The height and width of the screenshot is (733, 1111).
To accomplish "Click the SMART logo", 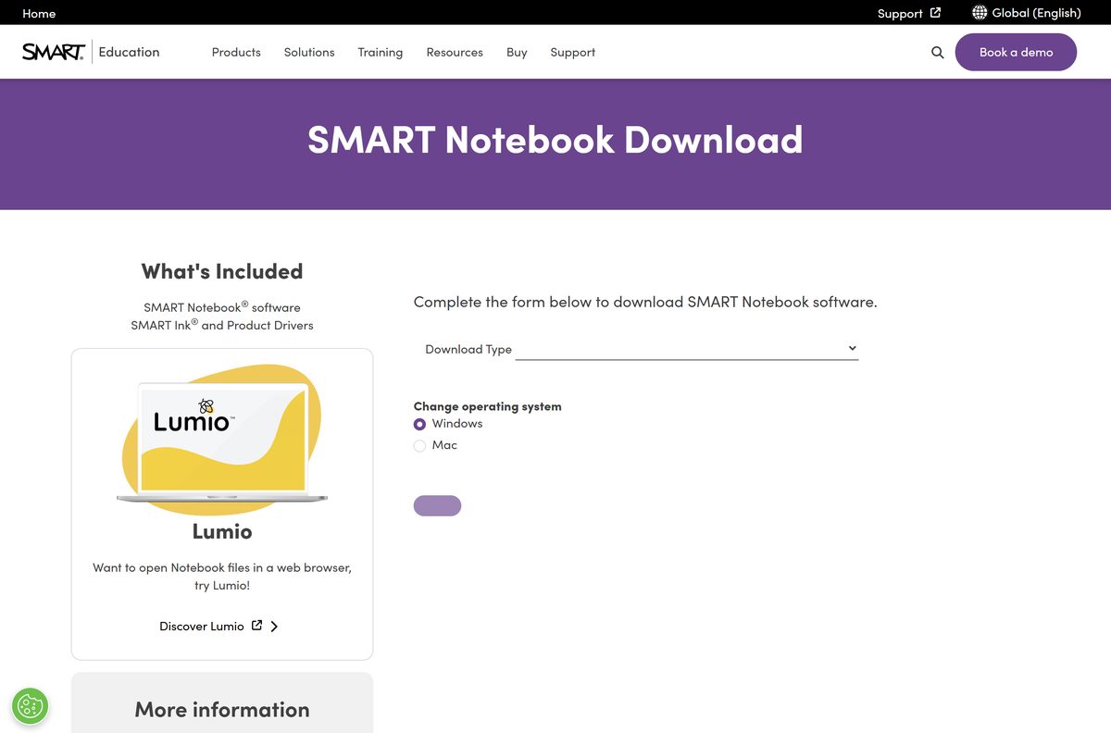I will tap(54, 52).
